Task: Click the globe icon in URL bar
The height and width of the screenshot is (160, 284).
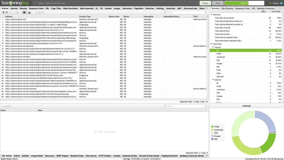Action: [35, 3]
